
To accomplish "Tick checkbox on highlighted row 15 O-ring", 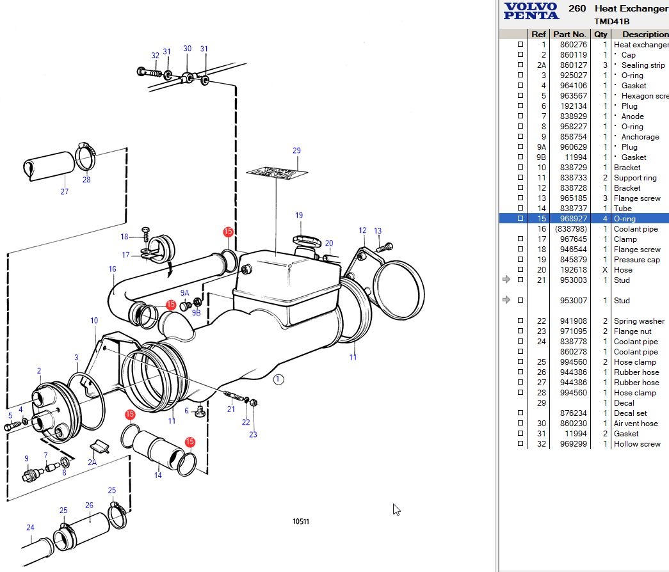I will [x=520, y=218].
